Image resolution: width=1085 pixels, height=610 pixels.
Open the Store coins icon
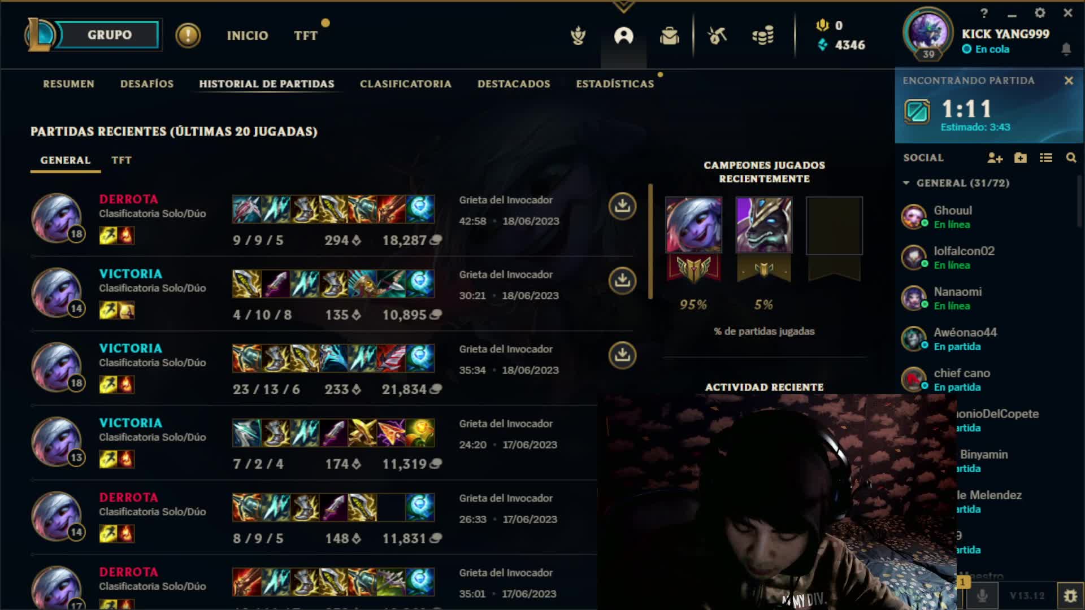point(763,36)
